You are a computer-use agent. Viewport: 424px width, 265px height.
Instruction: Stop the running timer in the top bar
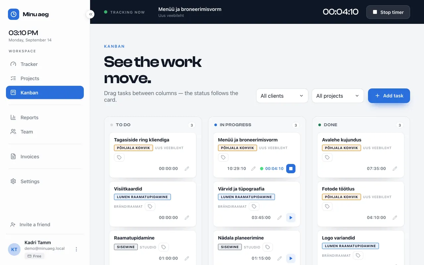coord(388,12)
